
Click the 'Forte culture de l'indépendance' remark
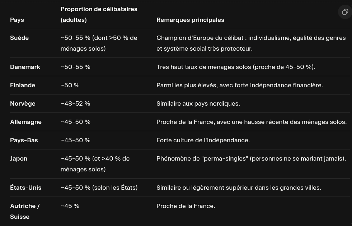click(x=203, y=140)
